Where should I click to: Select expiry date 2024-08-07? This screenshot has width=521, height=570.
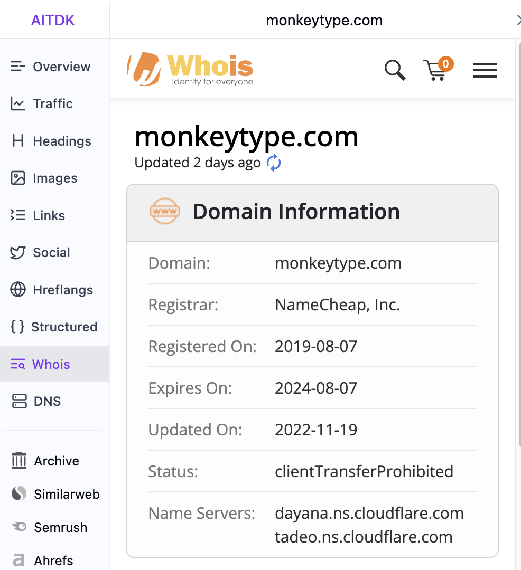316,388
